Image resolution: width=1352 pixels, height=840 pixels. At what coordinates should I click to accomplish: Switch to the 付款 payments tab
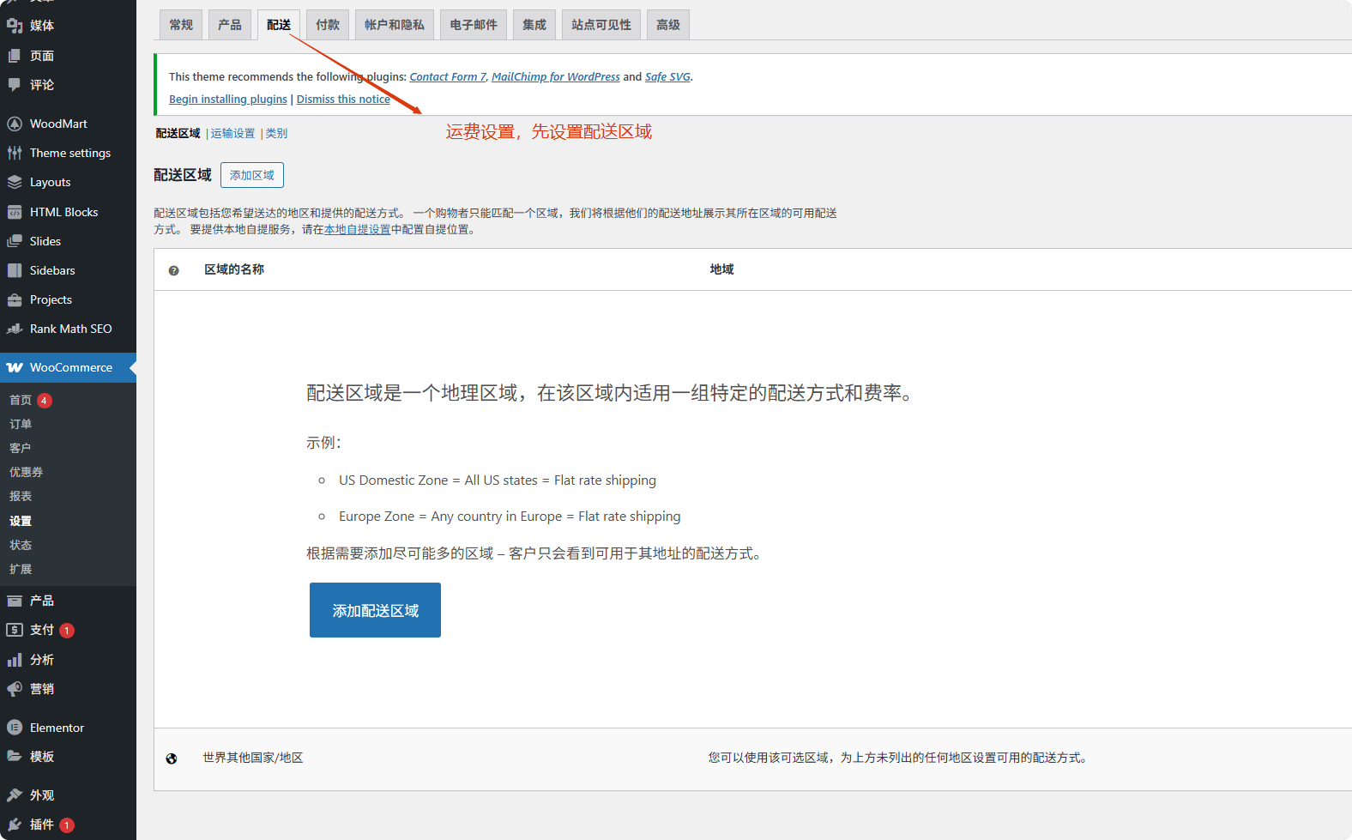point(328,25)
